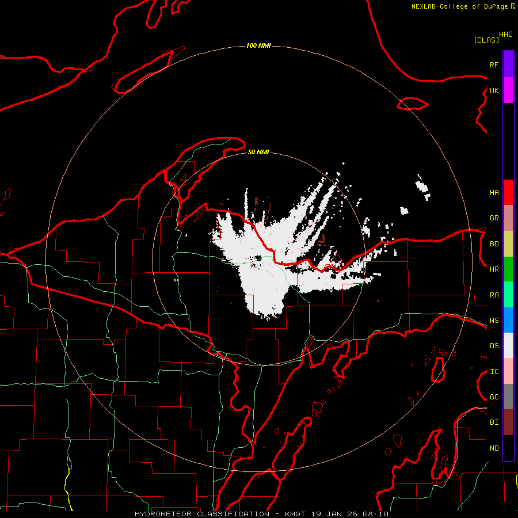The image size is (518, 518).
Task: Select the WS blue legend swatch
Action: click(508, 320)
